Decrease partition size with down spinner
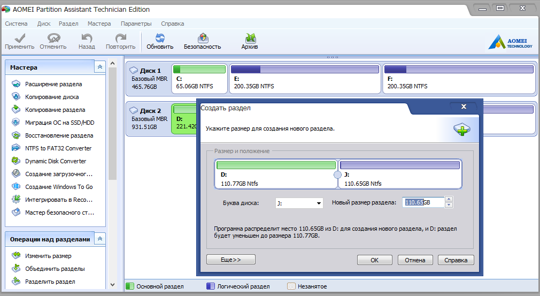 click(x=449, y=205)
